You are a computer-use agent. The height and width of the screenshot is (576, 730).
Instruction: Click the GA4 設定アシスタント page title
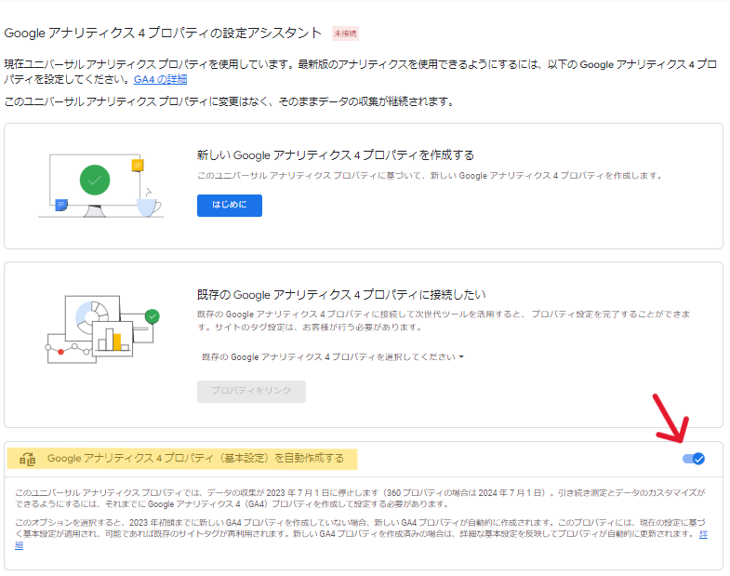click(x=163, y=33)
